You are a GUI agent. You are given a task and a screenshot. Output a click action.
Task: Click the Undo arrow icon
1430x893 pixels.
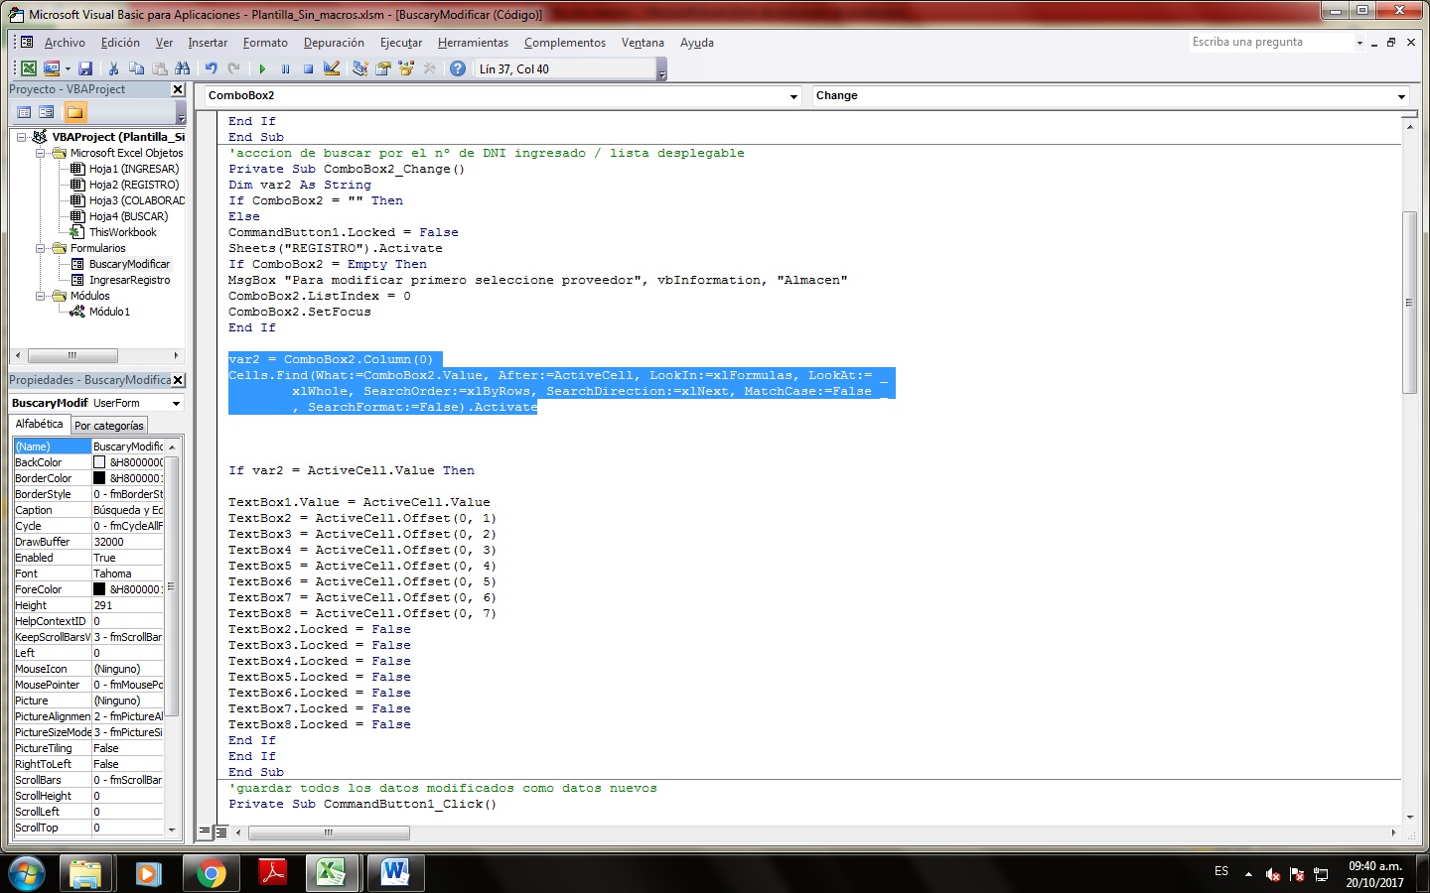click(211, 68)
